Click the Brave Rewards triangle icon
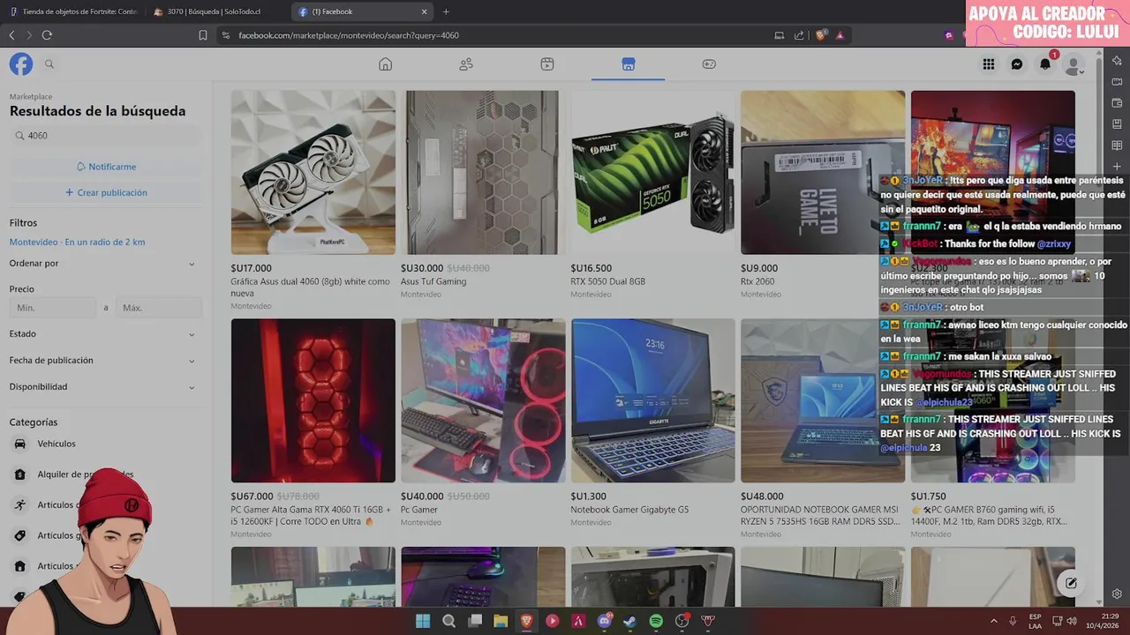The height and width of the screenshot is (635, 1130). pos(840,35)
